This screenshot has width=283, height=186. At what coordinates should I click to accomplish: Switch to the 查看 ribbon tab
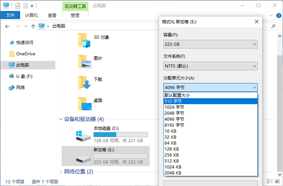[x=52, y=15]
